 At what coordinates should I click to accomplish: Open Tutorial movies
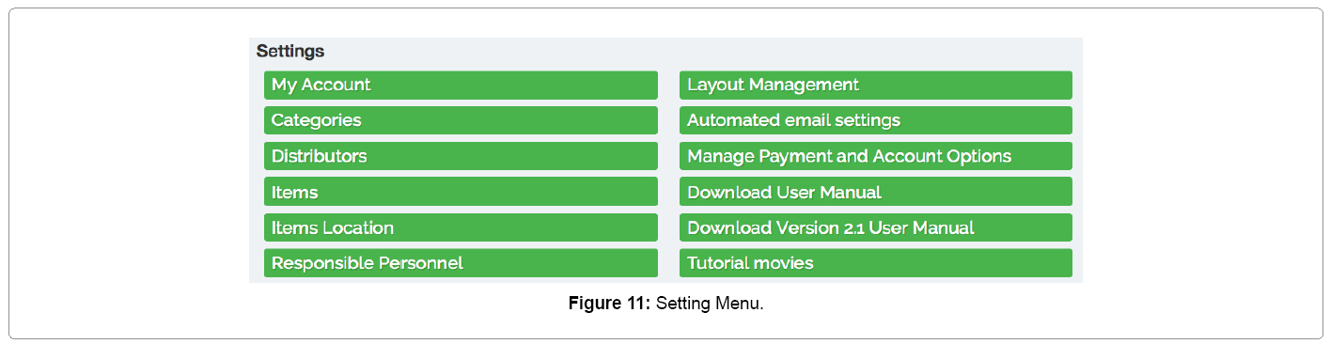coord(876,263)
